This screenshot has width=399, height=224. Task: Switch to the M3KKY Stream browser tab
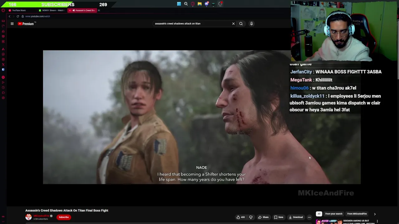52,10
